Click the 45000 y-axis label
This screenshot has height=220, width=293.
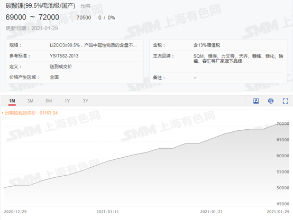283,204
